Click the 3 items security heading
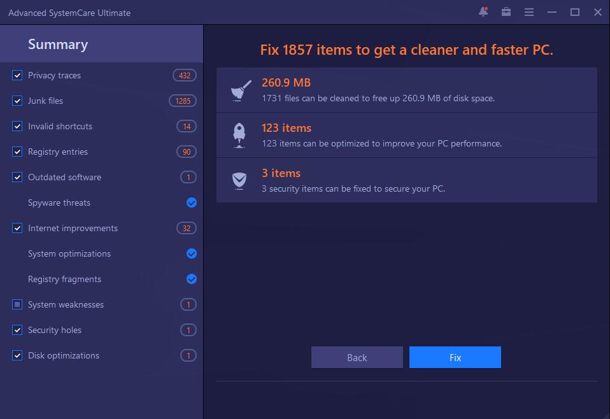 coord(281,173)
